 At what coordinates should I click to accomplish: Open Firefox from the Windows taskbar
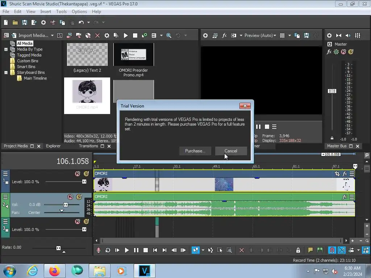54,271
